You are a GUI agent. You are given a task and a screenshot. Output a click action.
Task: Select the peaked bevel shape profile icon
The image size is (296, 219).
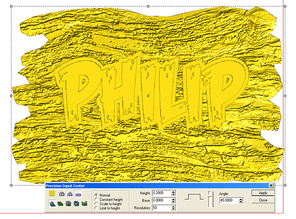tap(70, 194)
